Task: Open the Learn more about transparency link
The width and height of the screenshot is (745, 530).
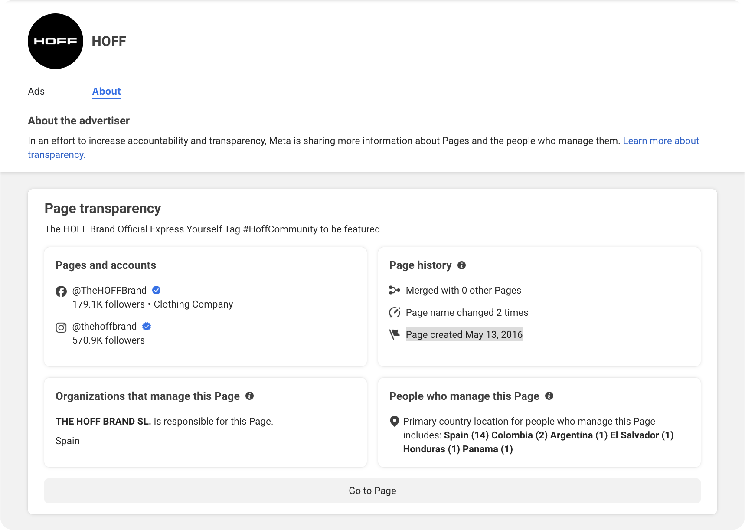Action: 660,141
